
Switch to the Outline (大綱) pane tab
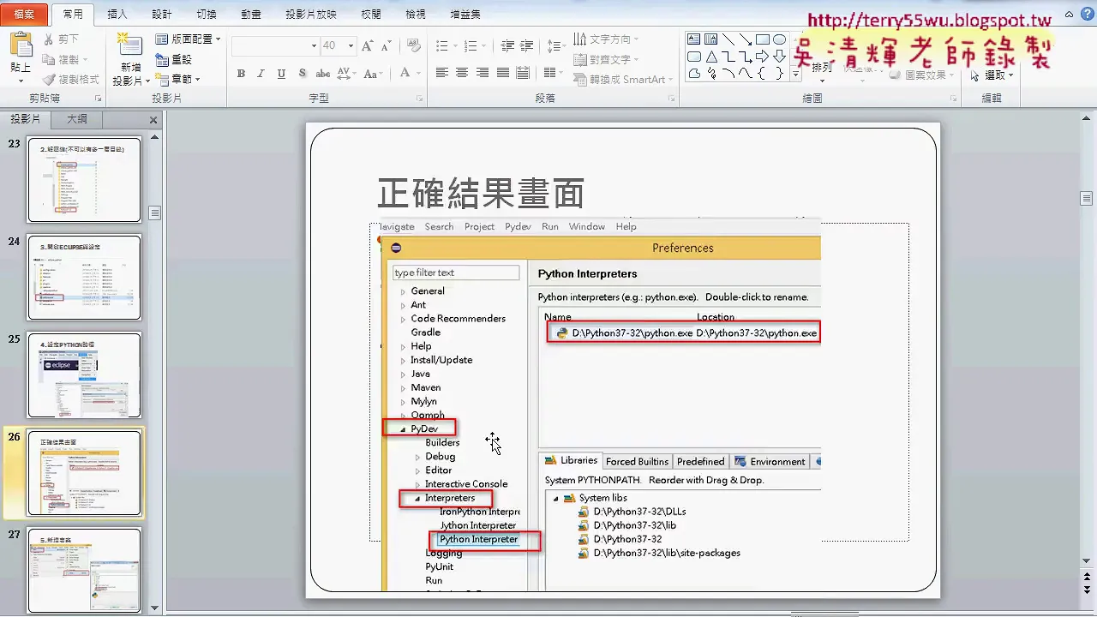(x=77, y=119)
